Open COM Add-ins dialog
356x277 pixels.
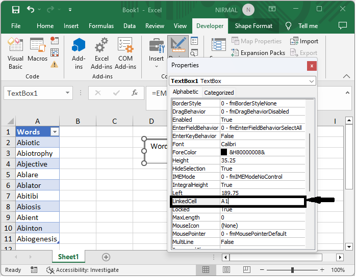125,54
